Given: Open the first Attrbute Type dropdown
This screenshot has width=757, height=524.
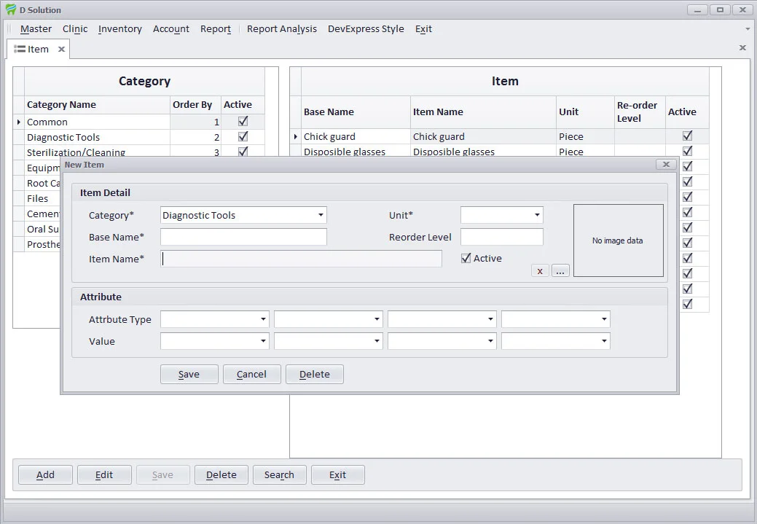Looking at the screenshot, I should point(263,319).
